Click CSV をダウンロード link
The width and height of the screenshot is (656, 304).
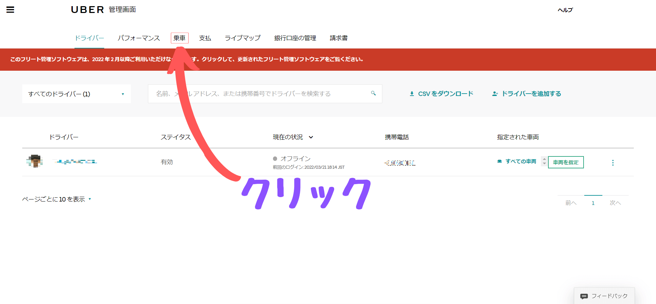point(446,94)
